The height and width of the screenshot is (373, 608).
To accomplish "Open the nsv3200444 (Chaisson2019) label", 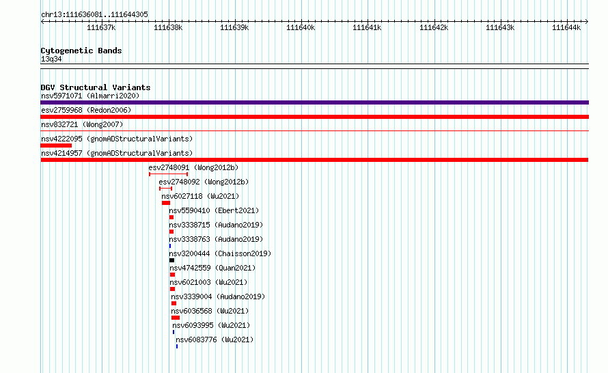I will click(x=220, y=253).
